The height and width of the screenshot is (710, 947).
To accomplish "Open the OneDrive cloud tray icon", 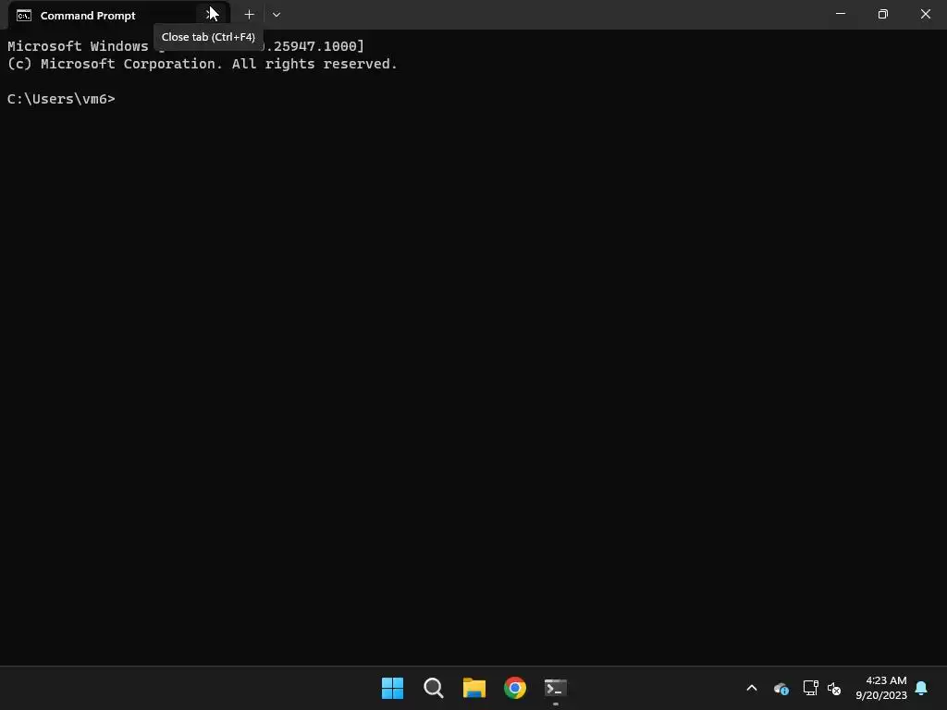I will (781, 688).
